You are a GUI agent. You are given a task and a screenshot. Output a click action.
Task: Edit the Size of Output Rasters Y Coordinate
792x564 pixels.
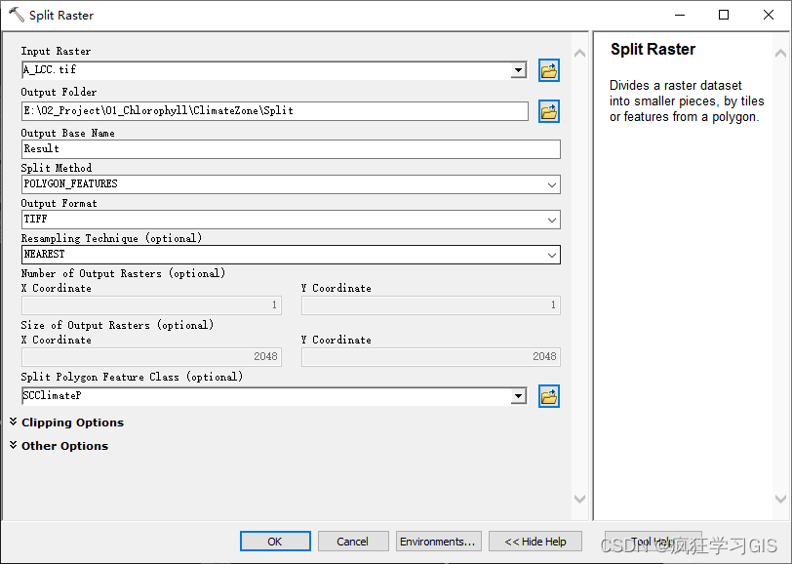coord(430,357)
